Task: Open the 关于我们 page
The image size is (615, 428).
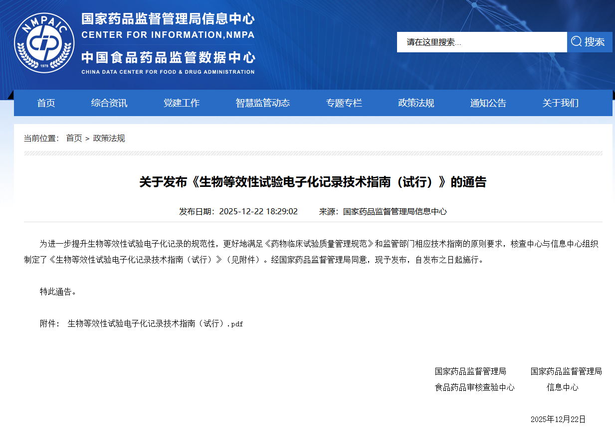Action: (560, 103)
